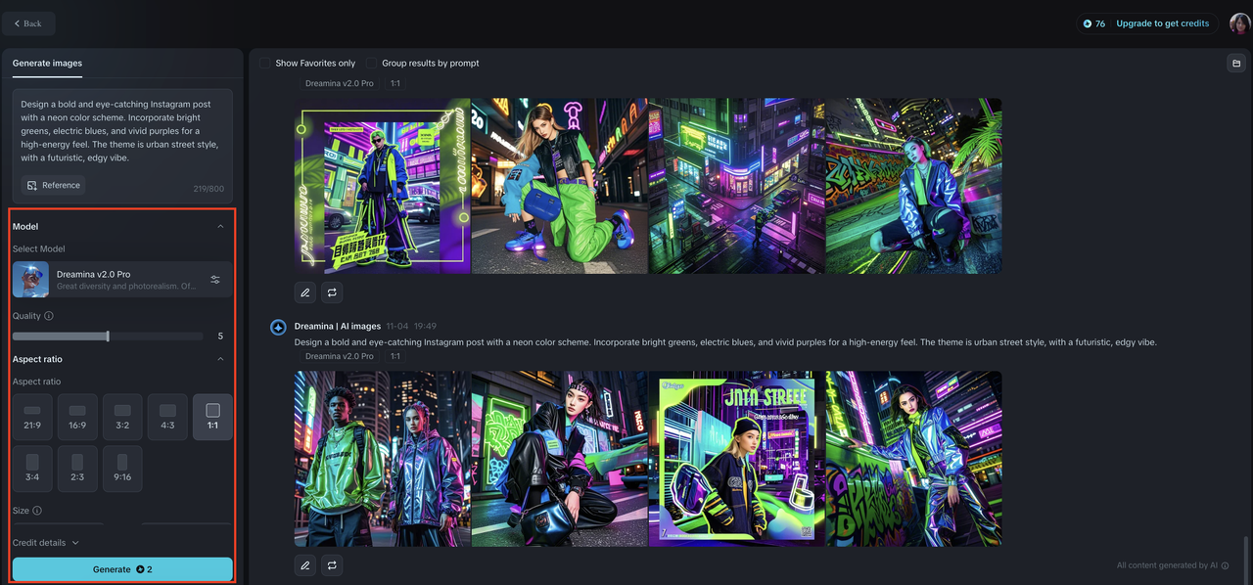Image resolution: width=1253 pixels, height=585 pixels.
Task: Click regenerate icon under second image row
Action: (332, 565)
